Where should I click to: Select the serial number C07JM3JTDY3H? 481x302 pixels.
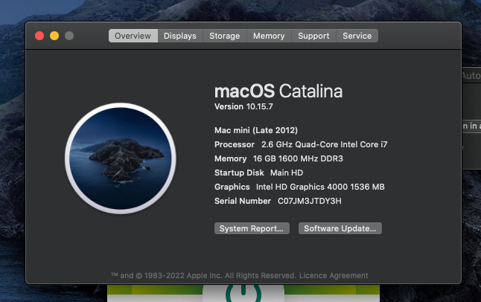(x=310, y=201)
